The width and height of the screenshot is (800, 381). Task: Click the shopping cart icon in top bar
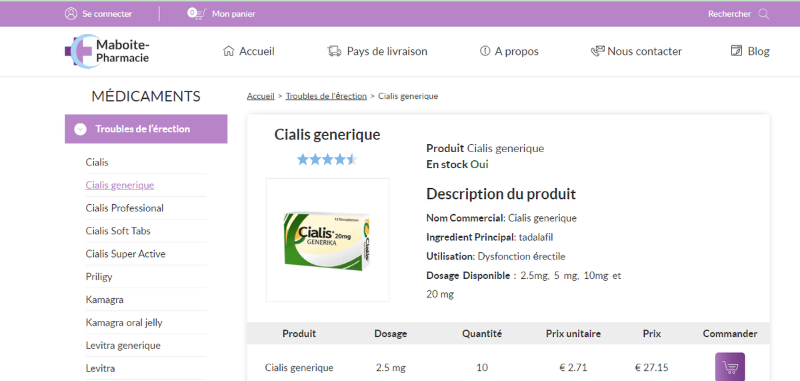(196, 13)
